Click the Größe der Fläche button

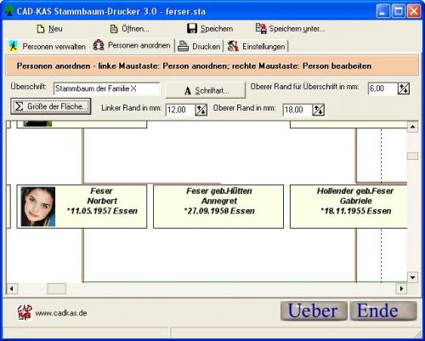point(51,106)
